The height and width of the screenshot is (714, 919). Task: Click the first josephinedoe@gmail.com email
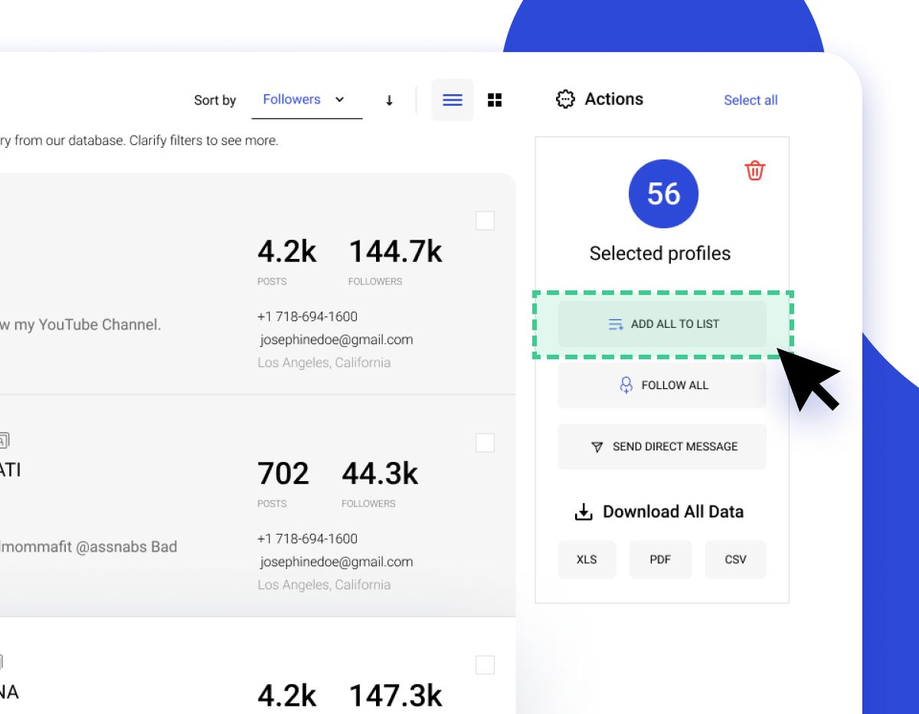pos(336,339)
